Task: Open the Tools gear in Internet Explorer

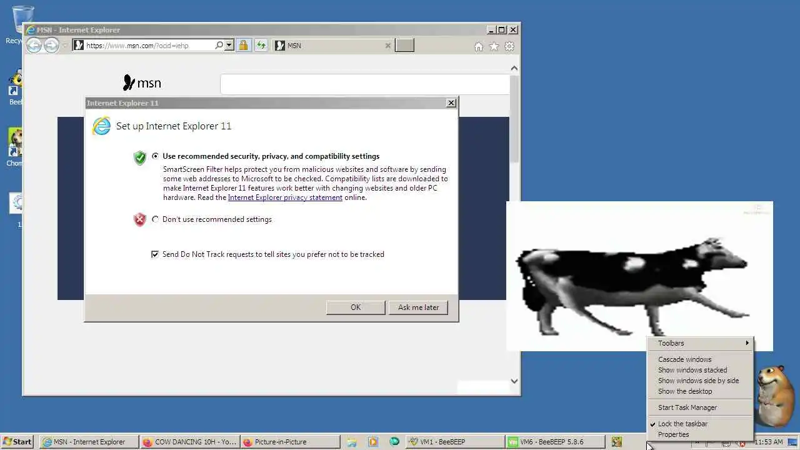Action: [x=509, y=46]
